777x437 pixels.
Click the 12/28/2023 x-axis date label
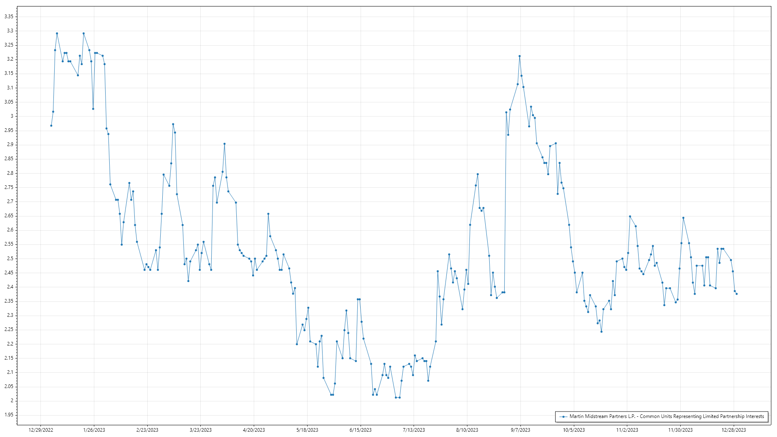[x=733, y=430]
